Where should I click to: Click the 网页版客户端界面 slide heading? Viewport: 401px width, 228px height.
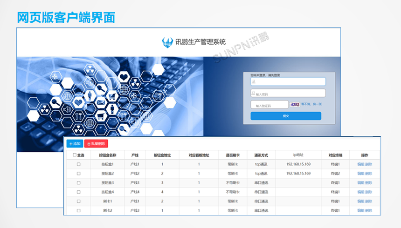(x=66, y=18)
